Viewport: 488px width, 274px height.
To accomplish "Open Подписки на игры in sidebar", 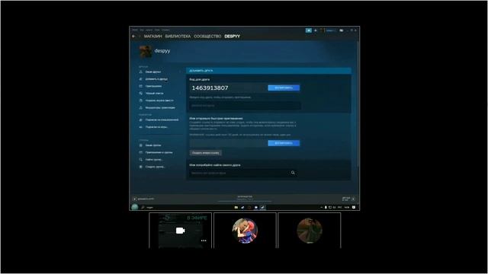I will pos(156,127).
